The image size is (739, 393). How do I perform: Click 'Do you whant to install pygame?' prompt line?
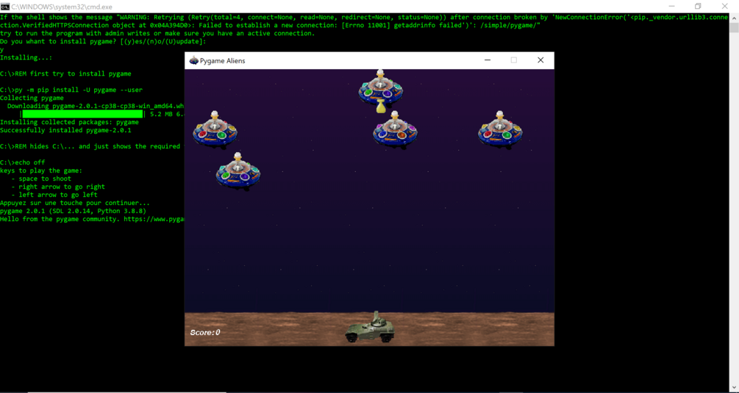tap(103, 41)
